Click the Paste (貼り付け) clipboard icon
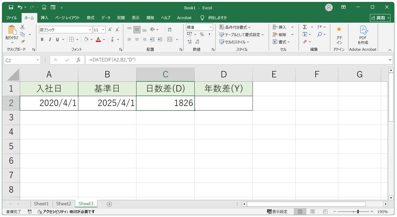397x217 pixels. [12, 30]
